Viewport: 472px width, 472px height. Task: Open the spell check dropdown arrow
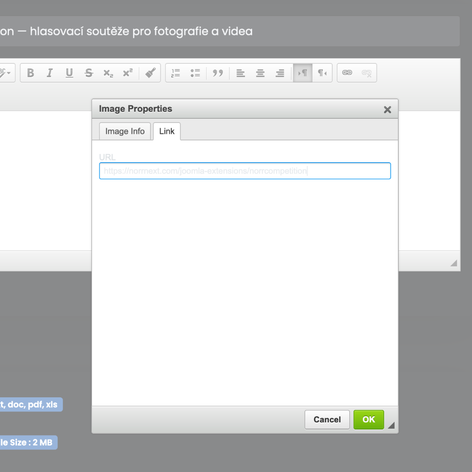point(9,73)
